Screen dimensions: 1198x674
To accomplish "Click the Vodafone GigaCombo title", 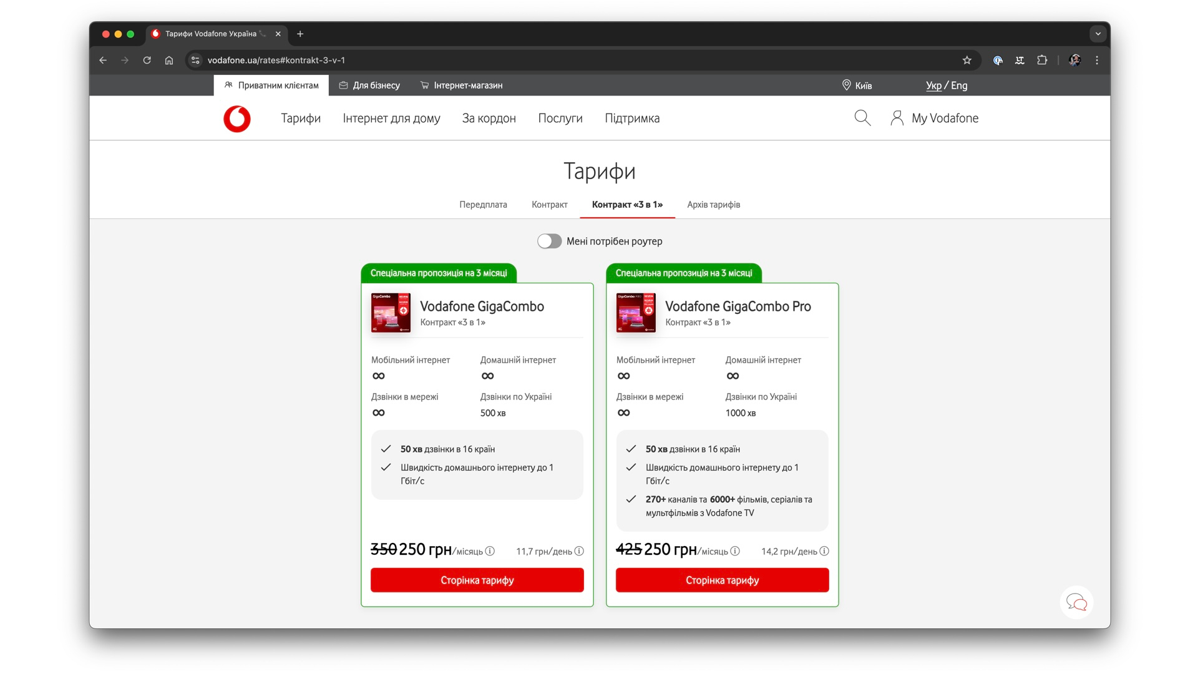I will [482, 306].
